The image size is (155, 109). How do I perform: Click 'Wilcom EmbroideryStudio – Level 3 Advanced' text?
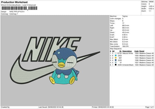pyautogui.click(x=18, y=5)
